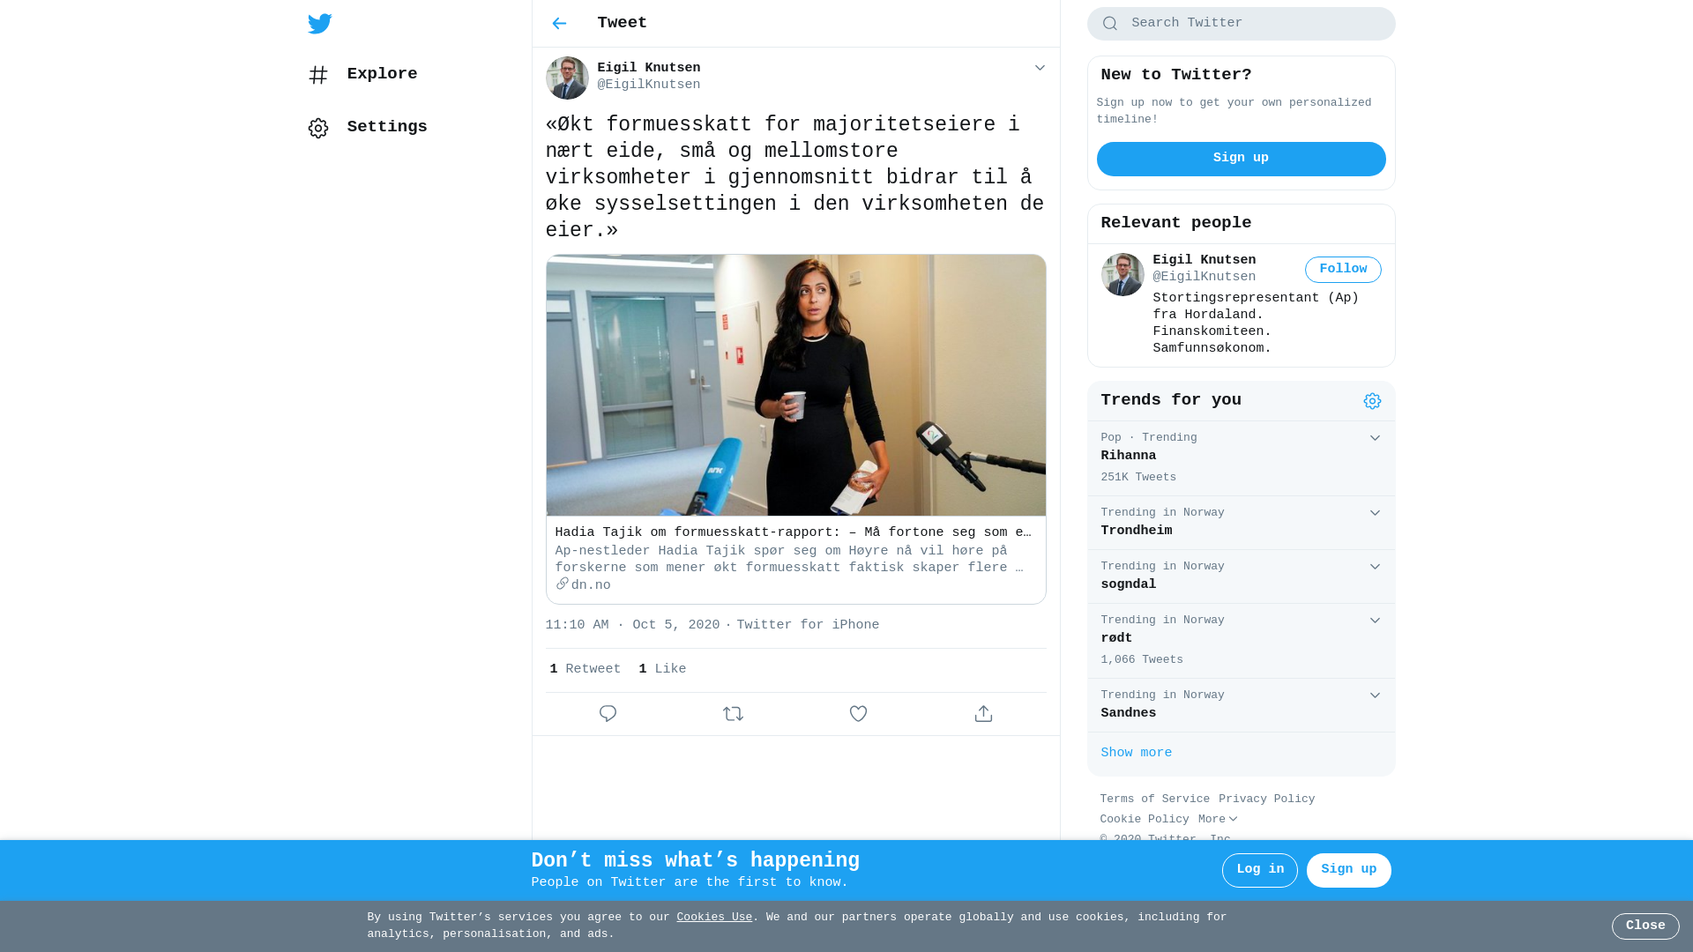Click Show more under trends
This screenshot has height=952, width=1693.
coord(1137,754)
